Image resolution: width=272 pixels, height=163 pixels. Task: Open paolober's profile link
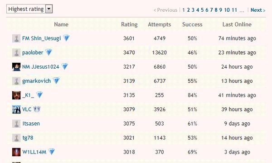point(33,52)
